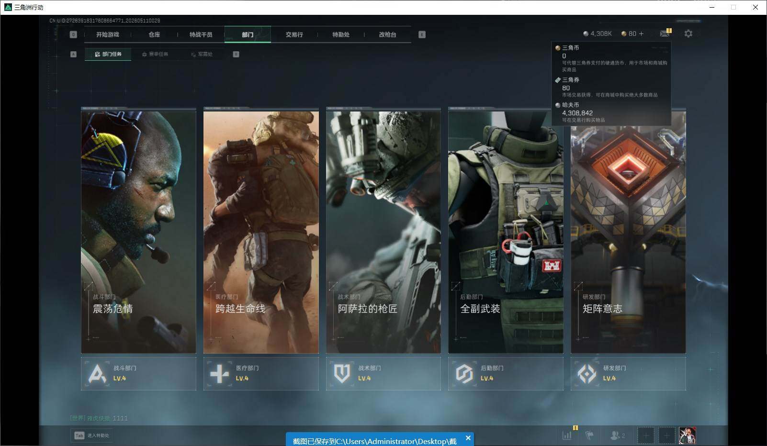The height and width of the screenshot is (446, 767).
Task: Select the 部门 tab
Action: [x=248, y=34]
